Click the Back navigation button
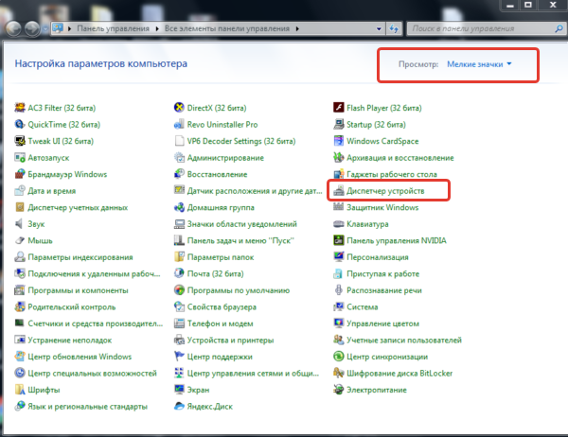Viewport: 568px width, 437px height. point(13,28)
